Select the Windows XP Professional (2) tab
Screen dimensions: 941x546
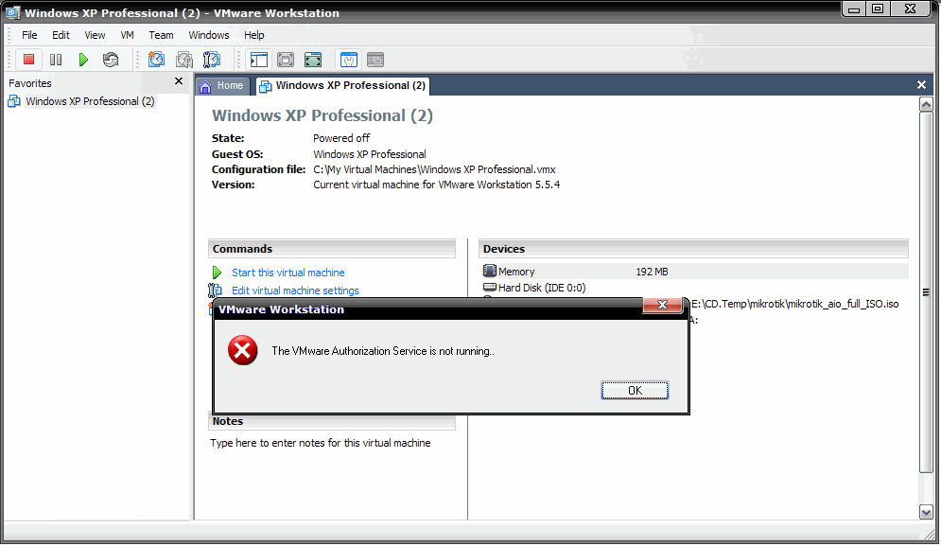point(342,86)
